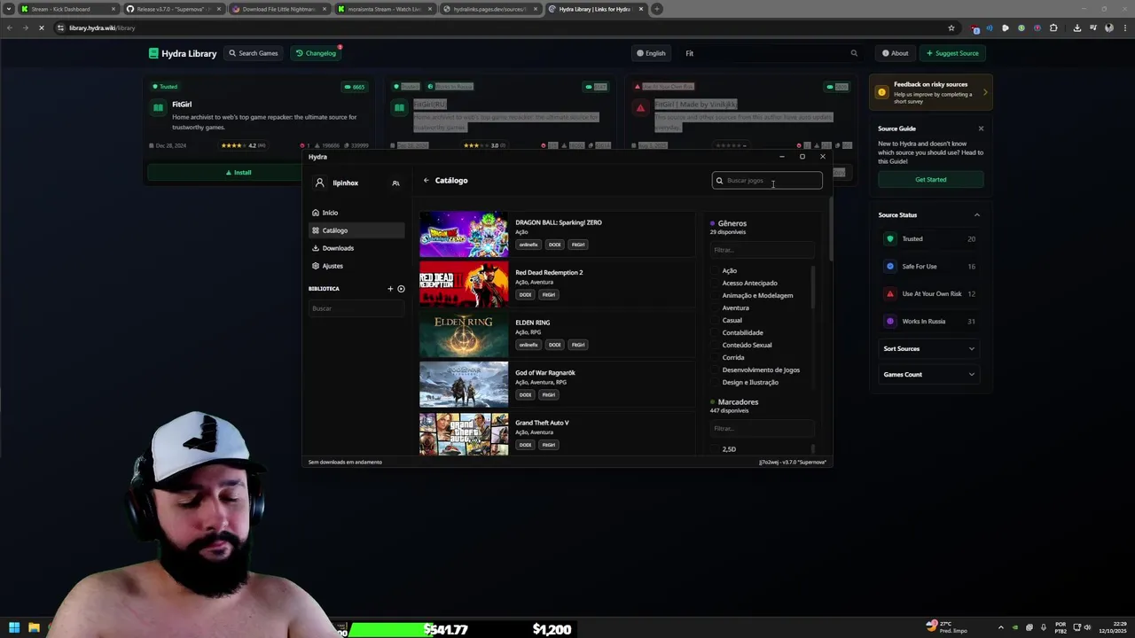
Task: Click the Buscar jogos search field
Action: 767,181
